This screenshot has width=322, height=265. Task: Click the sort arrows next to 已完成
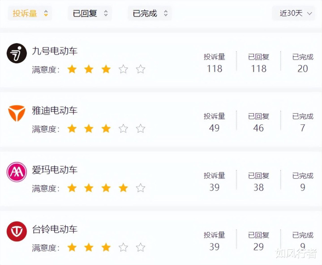(x=166, y=13)
